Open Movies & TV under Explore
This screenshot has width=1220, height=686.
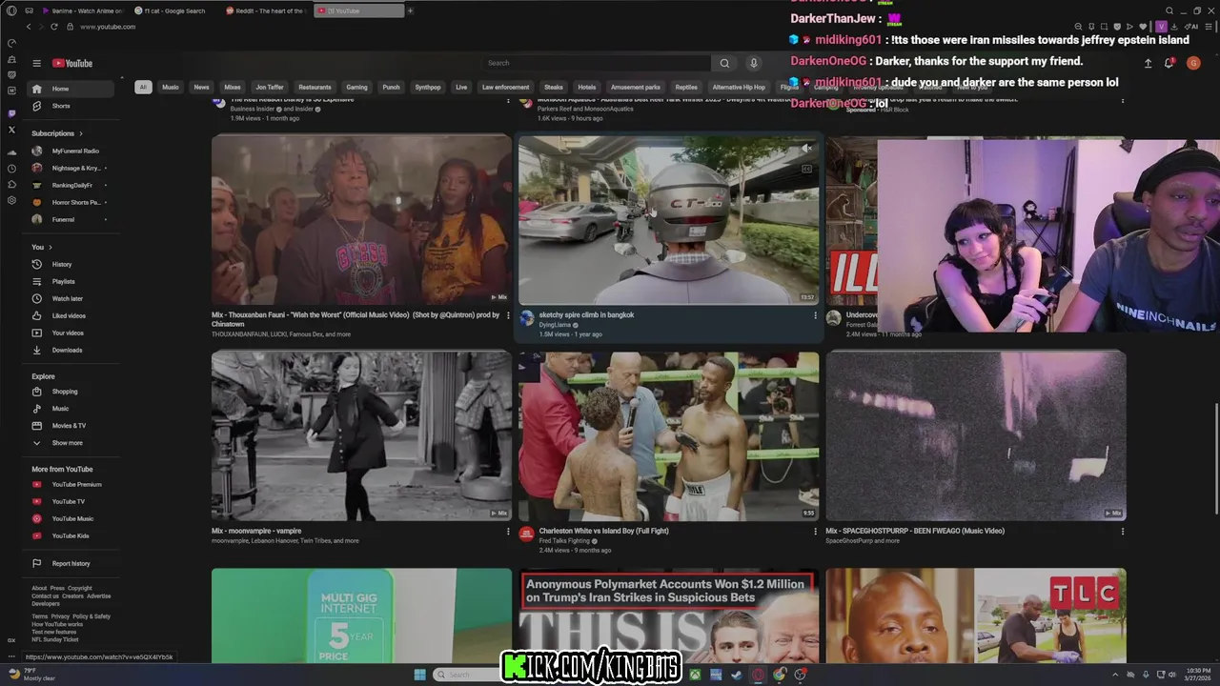point(70,426)
